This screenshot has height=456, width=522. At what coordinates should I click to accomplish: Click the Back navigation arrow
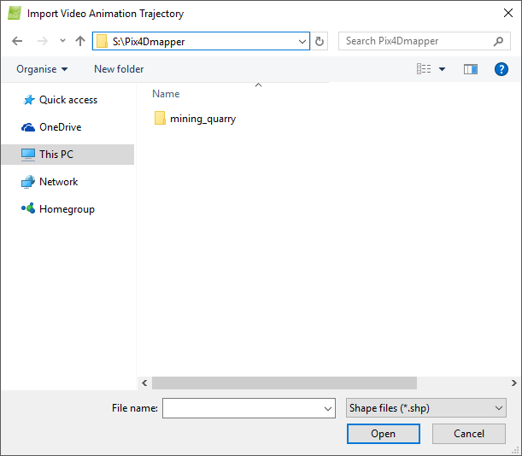17,41
